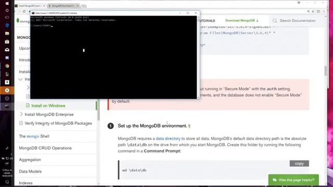Open the Indexes section

coord(25,183)
